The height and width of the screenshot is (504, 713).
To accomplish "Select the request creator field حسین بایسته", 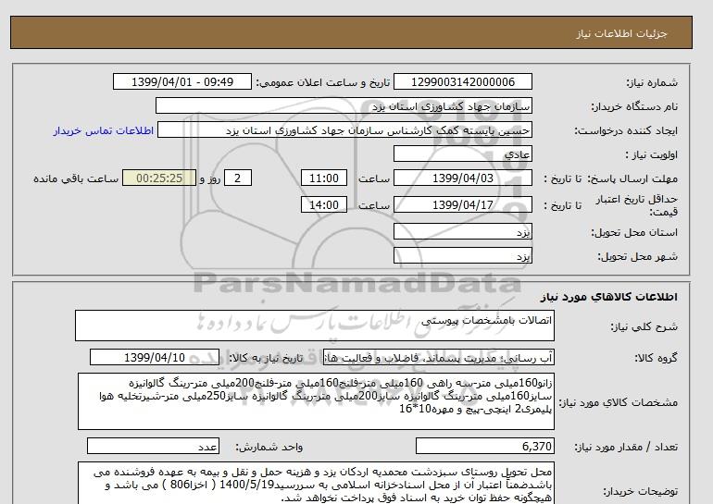I will tap(344, 130).
